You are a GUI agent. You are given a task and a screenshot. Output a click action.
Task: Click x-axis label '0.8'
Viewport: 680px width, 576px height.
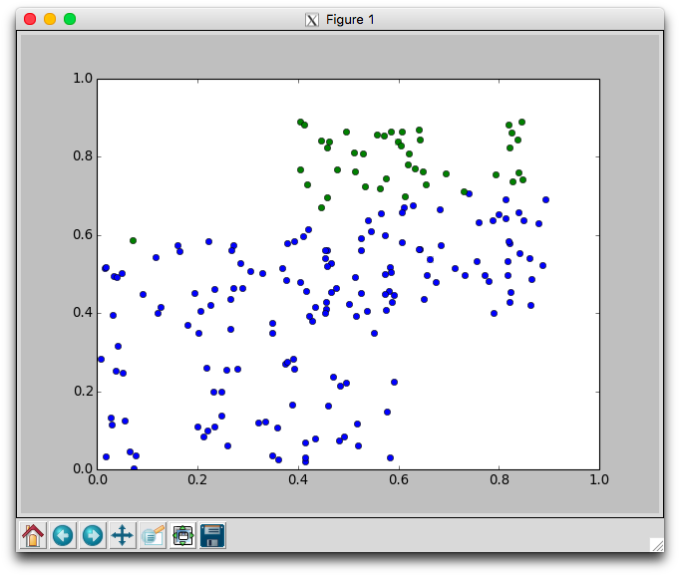(x=500, y=479)
